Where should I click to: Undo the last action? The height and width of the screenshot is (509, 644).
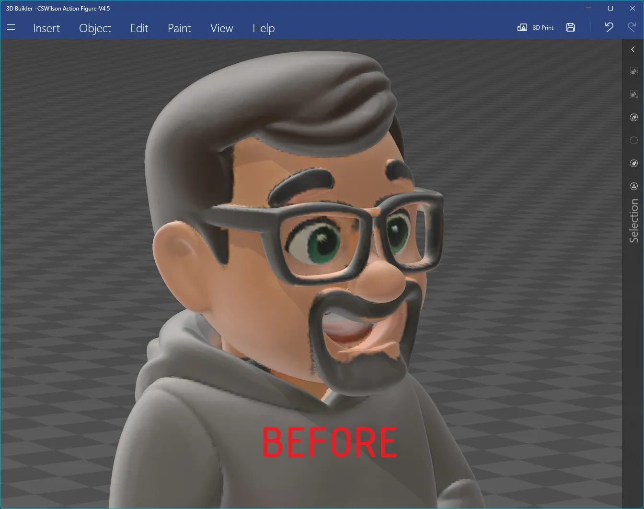point(609,27)
